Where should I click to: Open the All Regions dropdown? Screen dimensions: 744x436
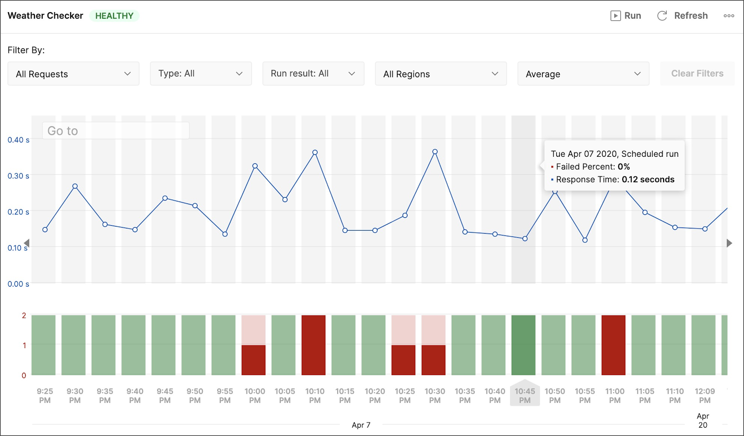pyautogui.click(x=441, y=74)
